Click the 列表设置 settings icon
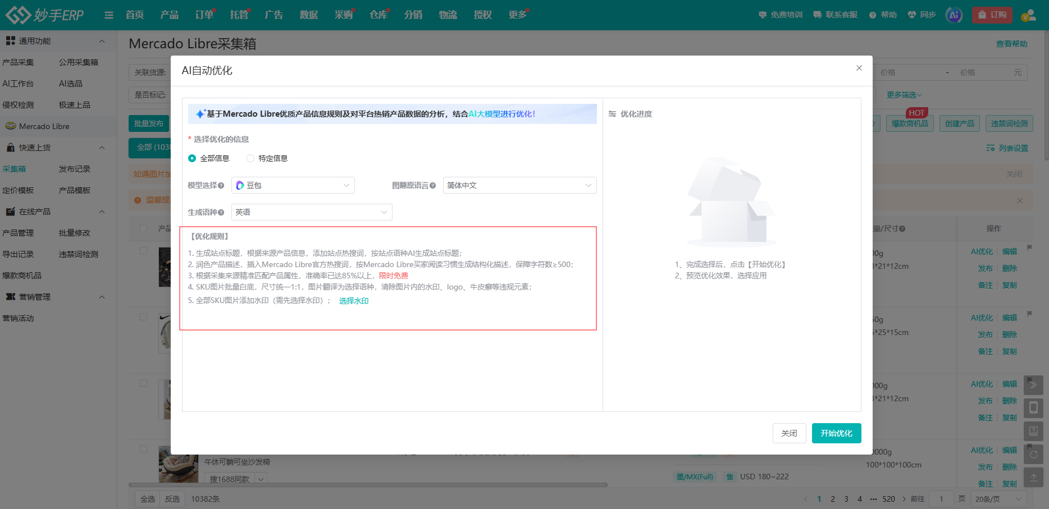The image size is (1049, 509). [991, 148]
